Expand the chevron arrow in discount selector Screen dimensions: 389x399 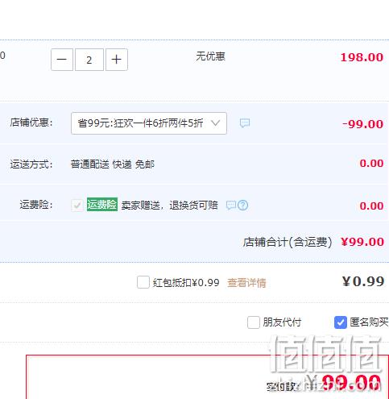point(216,123)
